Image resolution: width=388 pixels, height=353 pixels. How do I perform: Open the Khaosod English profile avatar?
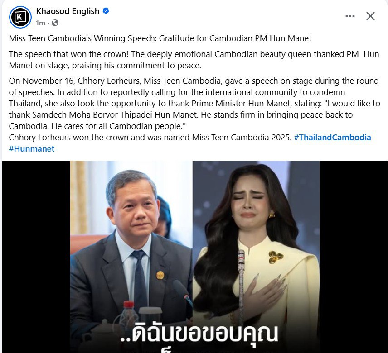[20, 17]
